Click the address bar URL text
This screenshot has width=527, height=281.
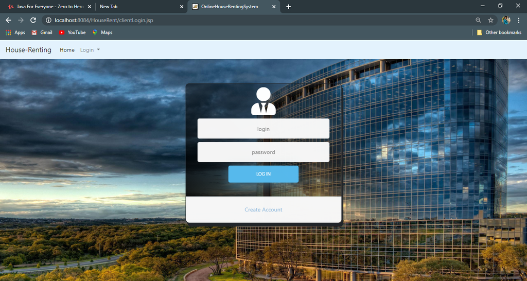coord(104,20)
